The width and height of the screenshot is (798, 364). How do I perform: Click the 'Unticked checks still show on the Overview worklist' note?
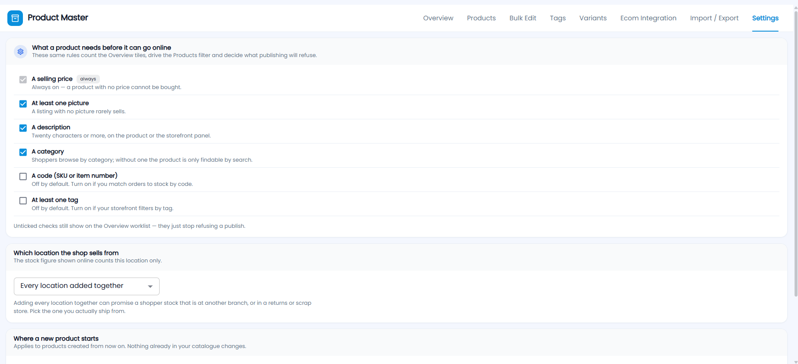point(129,226)
